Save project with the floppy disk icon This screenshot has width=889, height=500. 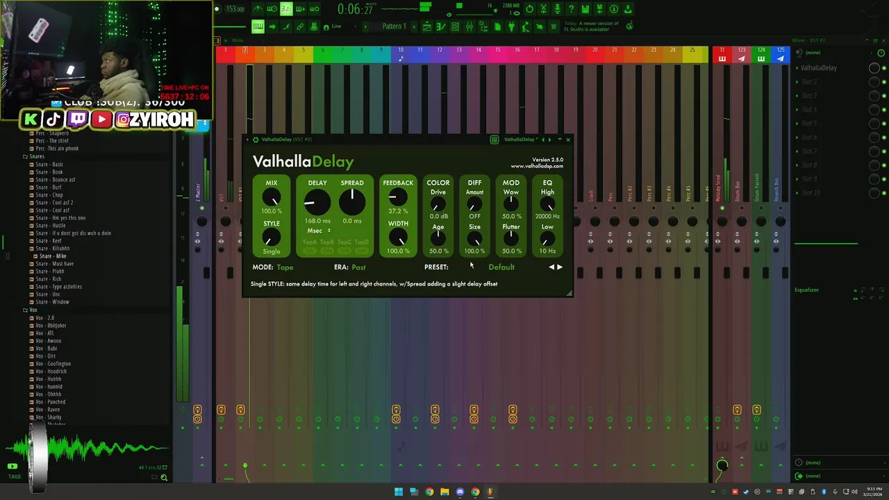click(585, 9)
